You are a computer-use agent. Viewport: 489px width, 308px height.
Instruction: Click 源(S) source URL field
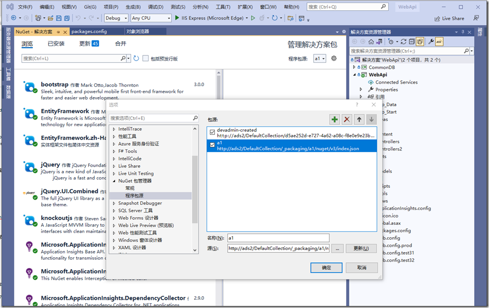(278, 248)
